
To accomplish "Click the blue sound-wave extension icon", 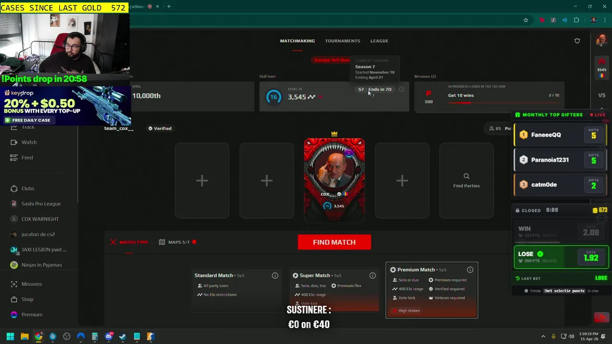I will pos(565,20).
